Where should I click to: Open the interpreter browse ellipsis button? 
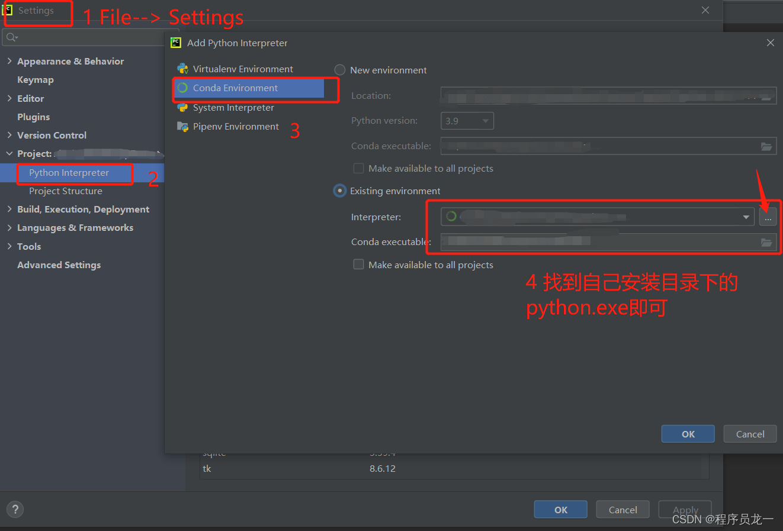coord(768,217)
